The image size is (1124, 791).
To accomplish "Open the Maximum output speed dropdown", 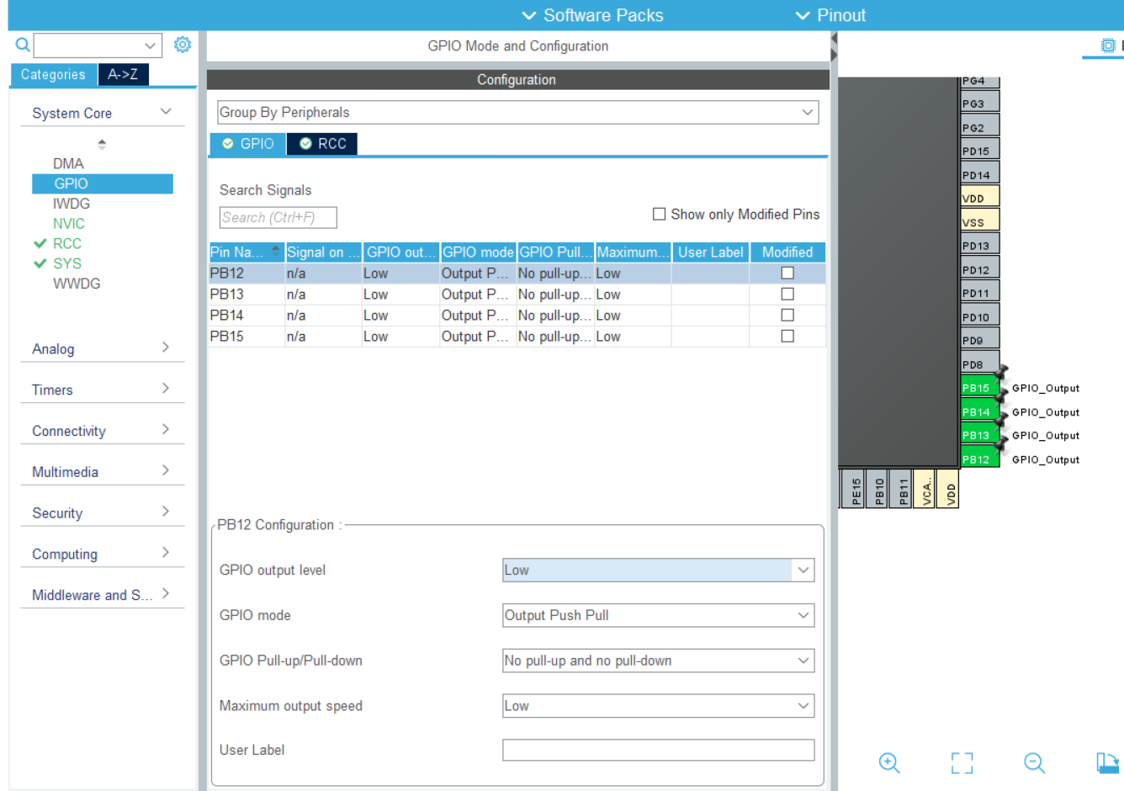I will click(x=658, y=706).
